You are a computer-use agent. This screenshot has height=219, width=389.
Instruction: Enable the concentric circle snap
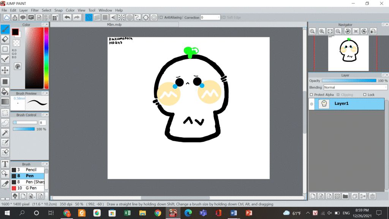(130, 17)
